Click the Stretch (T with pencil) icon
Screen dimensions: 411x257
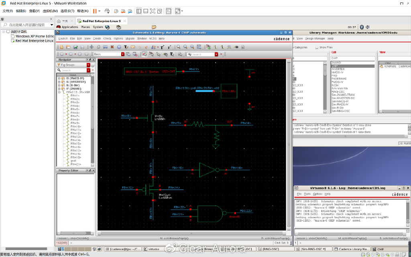coord(126,47)
